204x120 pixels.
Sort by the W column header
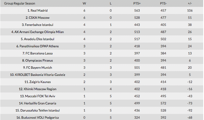click(84, 3)
